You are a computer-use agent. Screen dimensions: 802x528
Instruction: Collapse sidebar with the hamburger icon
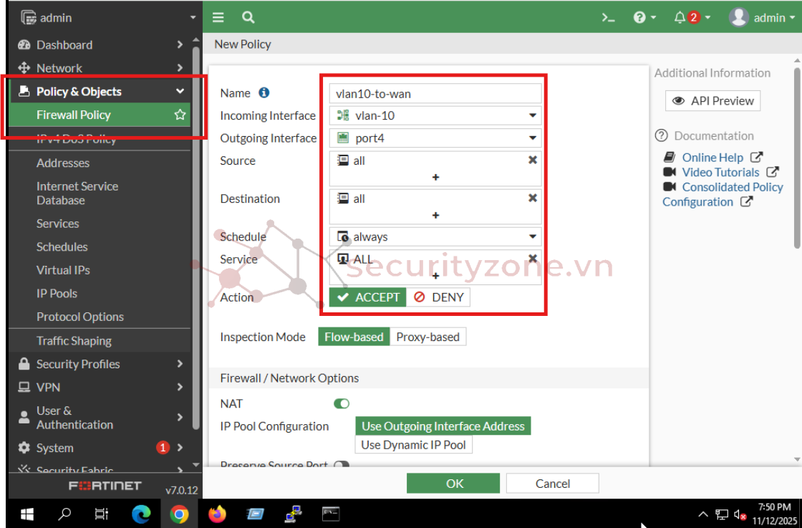click(218, 16)
